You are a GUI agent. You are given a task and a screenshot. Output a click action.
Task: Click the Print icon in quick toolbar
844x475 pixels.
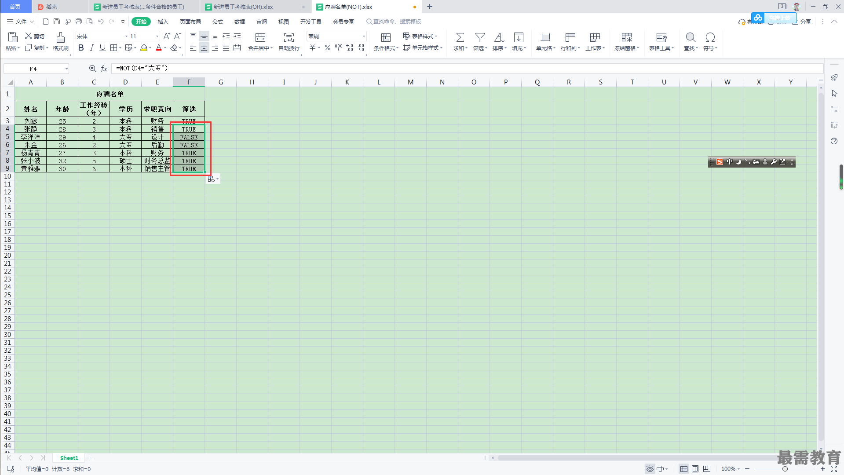tap(79, 22)
